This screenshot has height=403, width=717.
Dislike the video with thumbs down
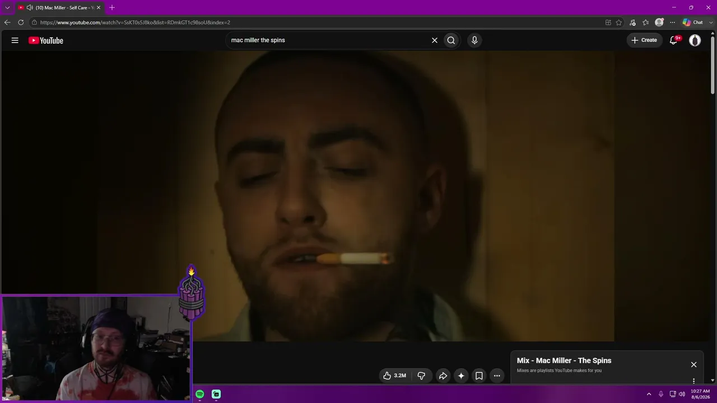(421, 376)
